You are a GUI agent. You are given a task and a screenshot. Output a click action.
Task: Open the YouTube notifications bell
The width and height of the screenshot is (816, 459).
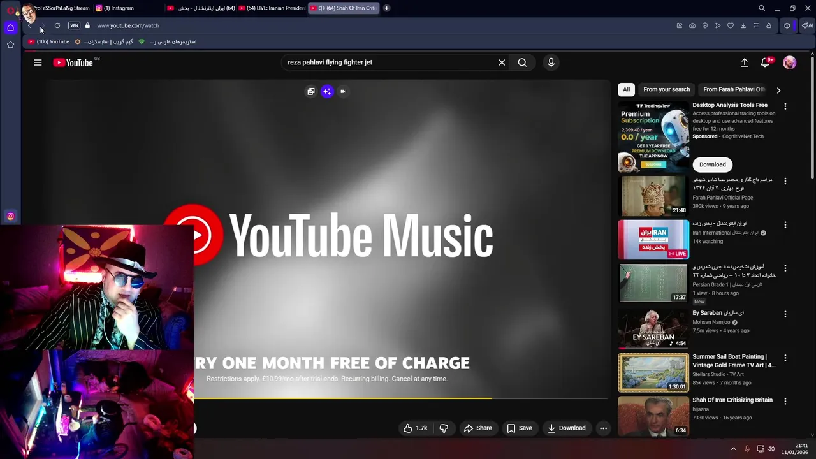[765, 62]
